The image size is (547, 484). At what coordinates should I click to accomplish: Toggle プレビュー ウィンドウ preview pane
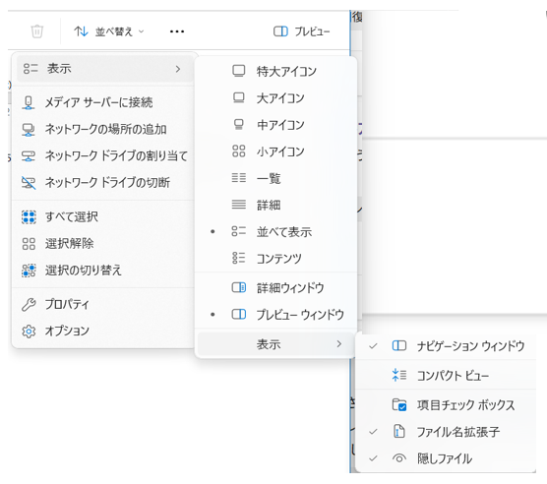[275, 315]
